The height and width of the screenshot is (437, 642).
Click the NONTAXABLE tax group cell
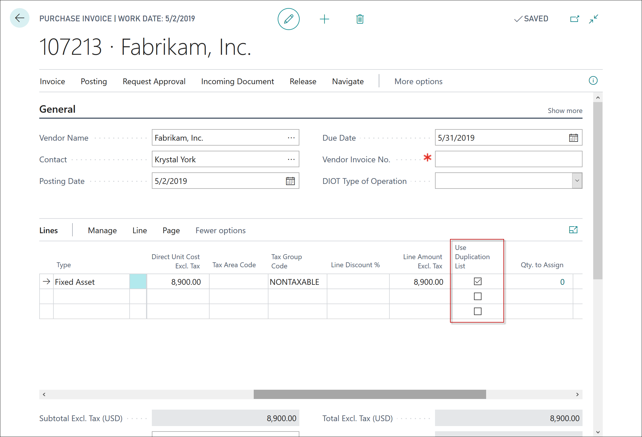(x=297, y=282)
